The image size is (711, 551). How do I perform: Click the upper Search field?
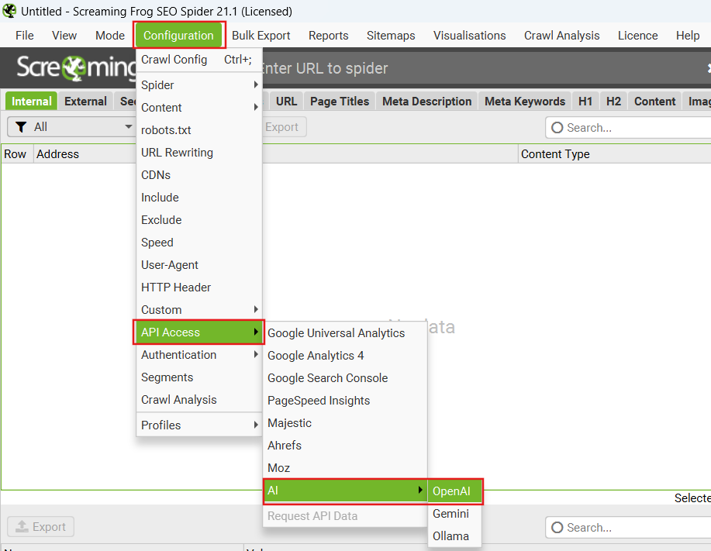click(x=629, y=128)
